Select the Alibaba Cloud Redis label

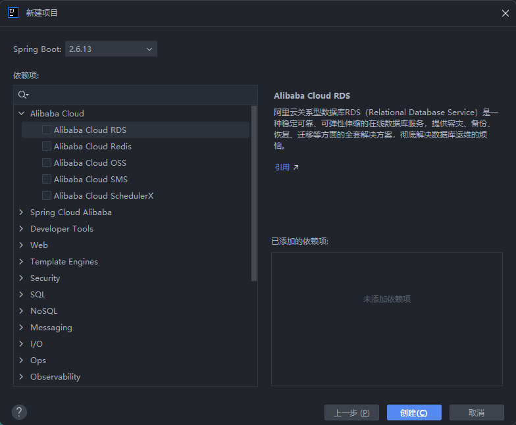point(92,146)
